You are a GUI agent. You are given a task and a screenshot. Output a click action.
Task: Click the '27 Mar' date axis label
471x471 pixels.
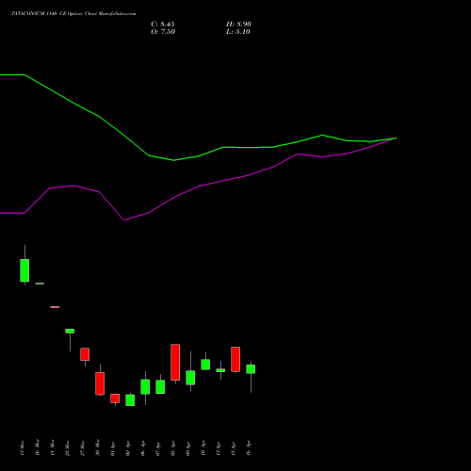pyautogui.click(x=82, y=448)
